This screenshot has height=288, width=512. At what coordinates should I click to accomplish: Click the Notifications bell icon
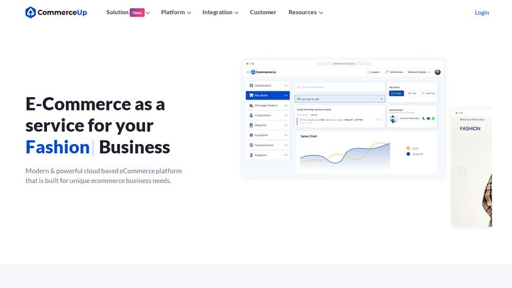tap(386, 72)
